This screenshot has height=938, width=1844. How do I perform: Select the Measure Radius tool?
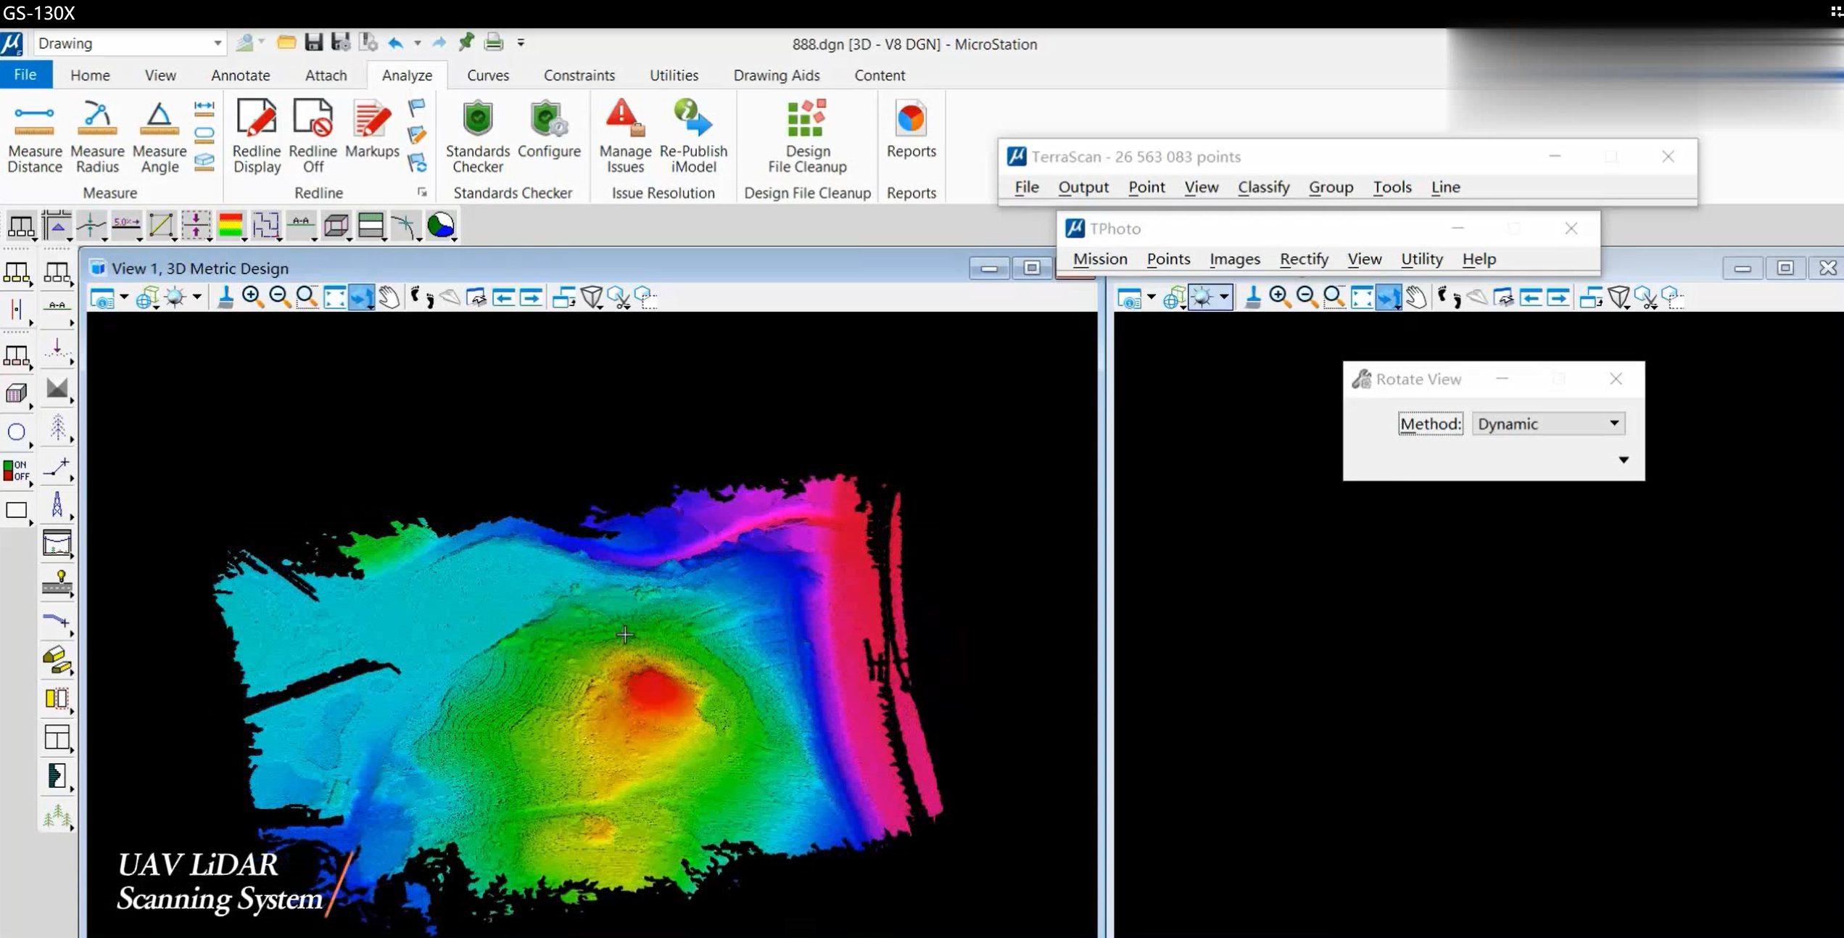point(97,136)
